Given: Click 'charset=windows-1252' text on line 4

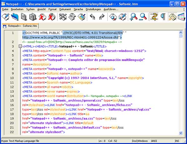Looking at the screenshot, I should pos(123,51).
